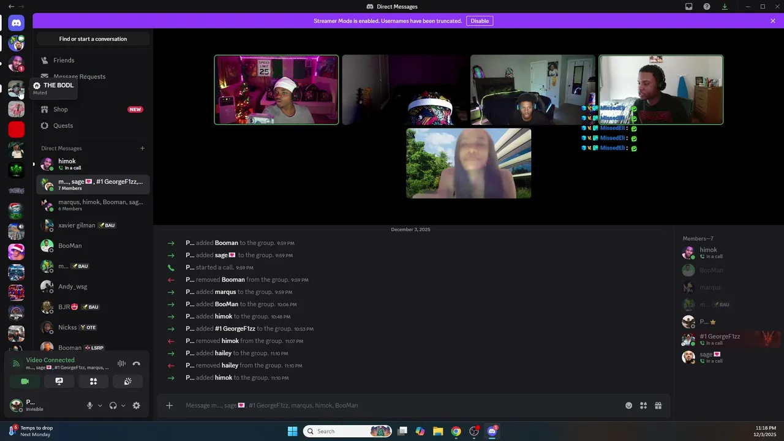The height and width of the screenshot is (441, 784).
Task: Expand headphone output options arrow
Action: [123, 405]
